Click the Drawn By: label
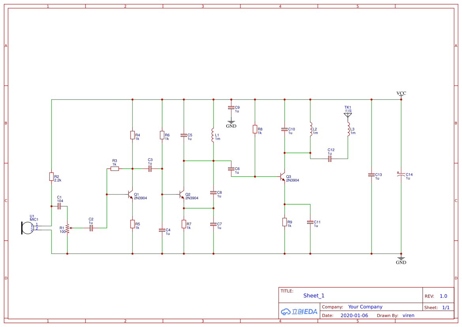This screenshot has width=462, height=327. tap(387, 316)
